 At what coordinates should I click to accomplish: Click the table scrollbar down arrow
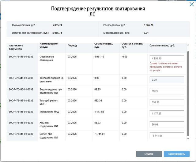click(188, 139)
